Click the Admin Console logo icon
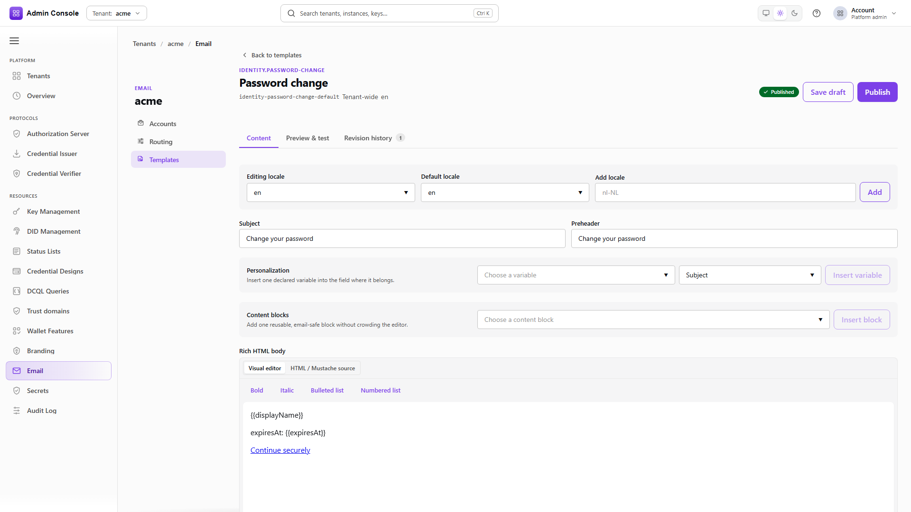Screen dimensions: 911x512 coord(16,13)
